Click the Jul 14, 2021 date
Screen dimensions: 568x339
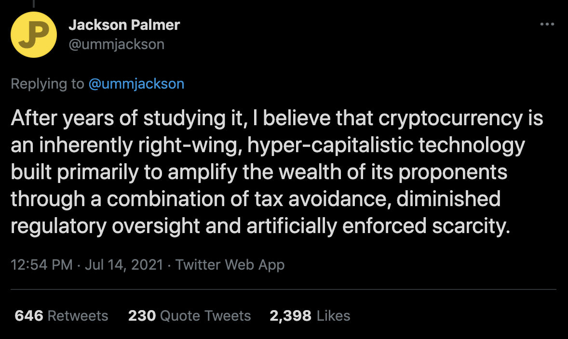(124, 265)
